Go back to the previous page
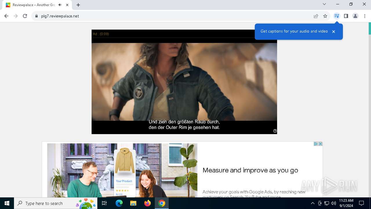Screen dimensions: 371x209 (x=6, y=16)
